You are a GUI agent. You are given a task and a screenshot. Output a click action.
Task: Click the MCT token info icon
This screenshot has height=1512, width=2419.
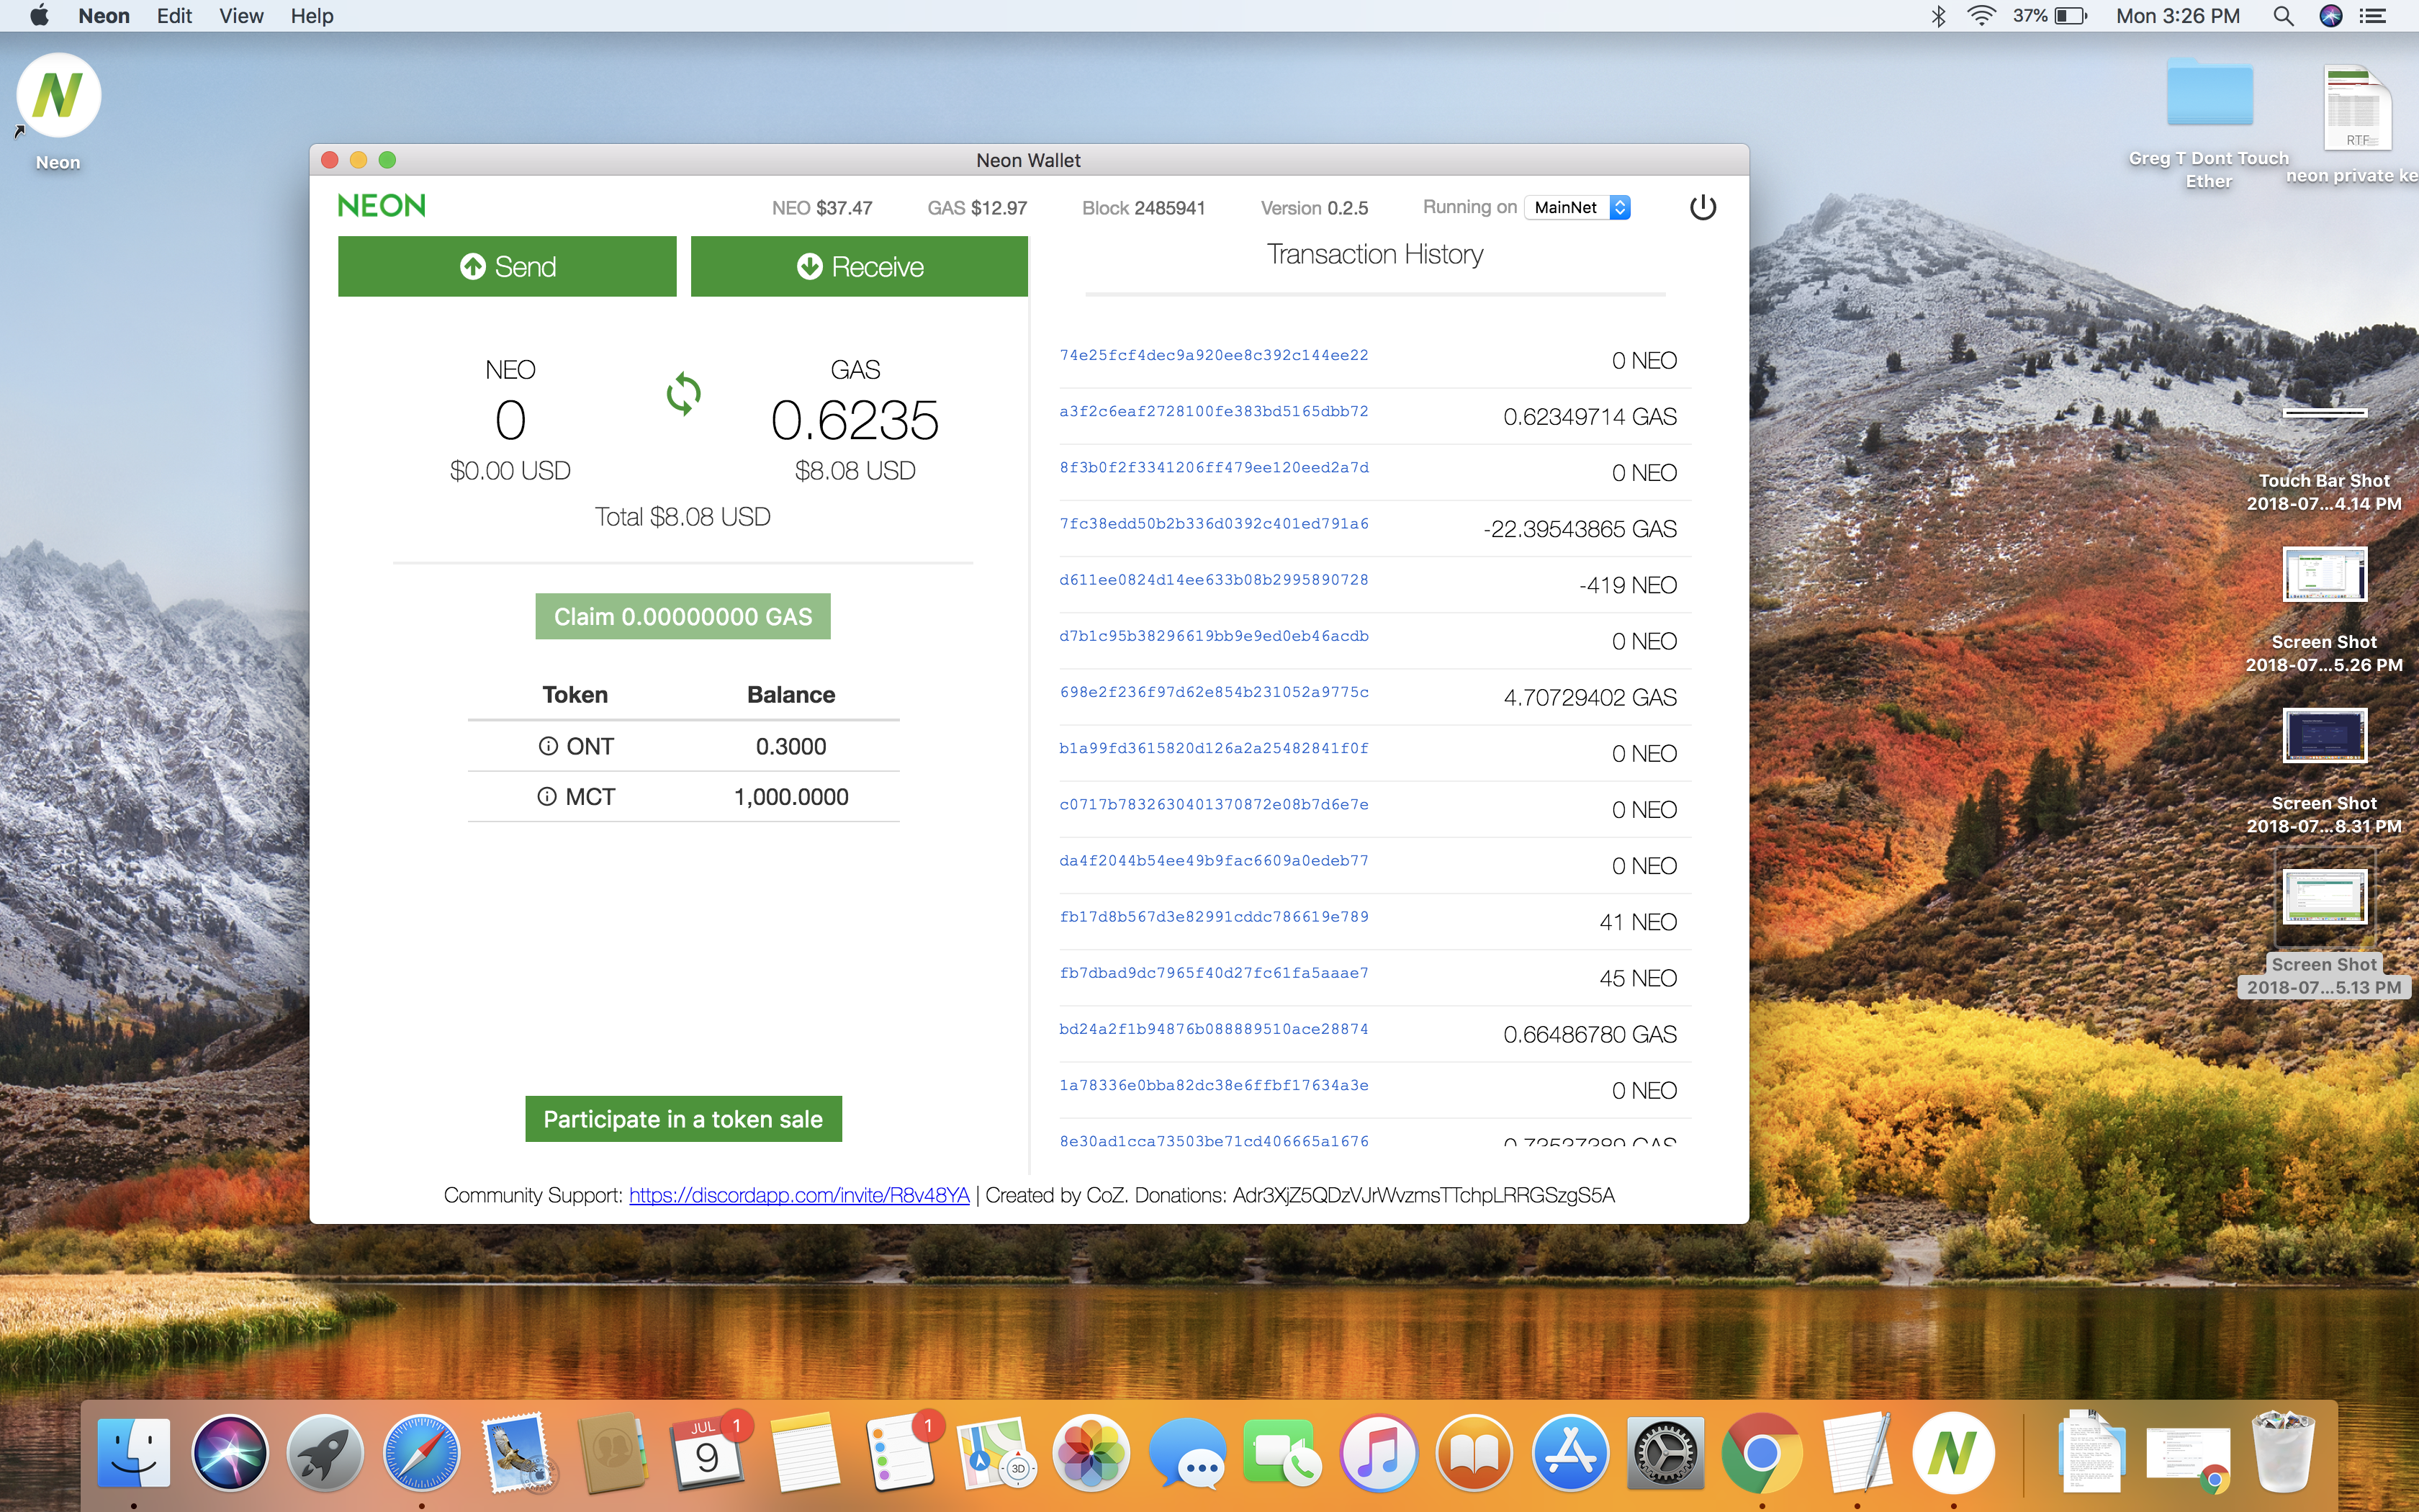click(x=546, y=796)
